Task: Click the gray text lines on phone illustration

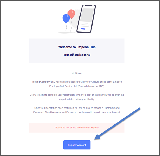Action: pyautogui.click(x=85, y=25)
